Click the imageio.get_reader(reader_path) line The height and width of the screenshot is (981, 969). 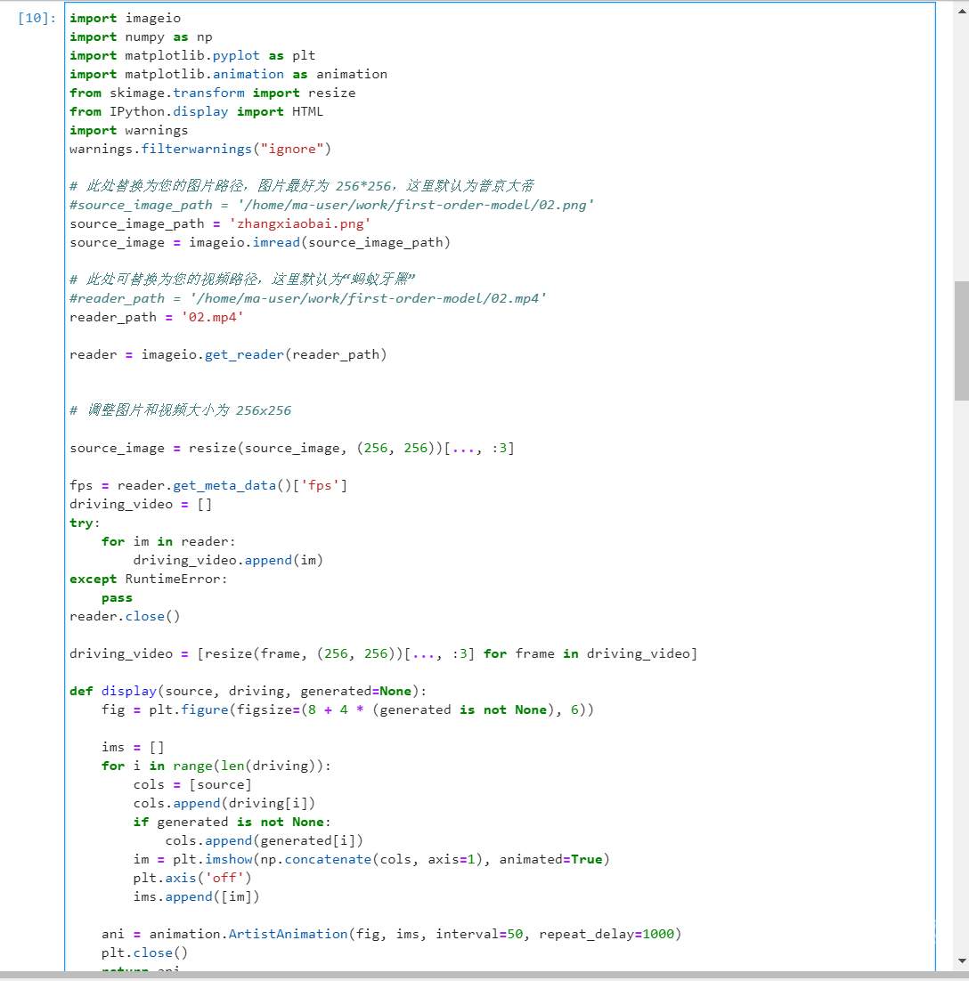(228, 354)
